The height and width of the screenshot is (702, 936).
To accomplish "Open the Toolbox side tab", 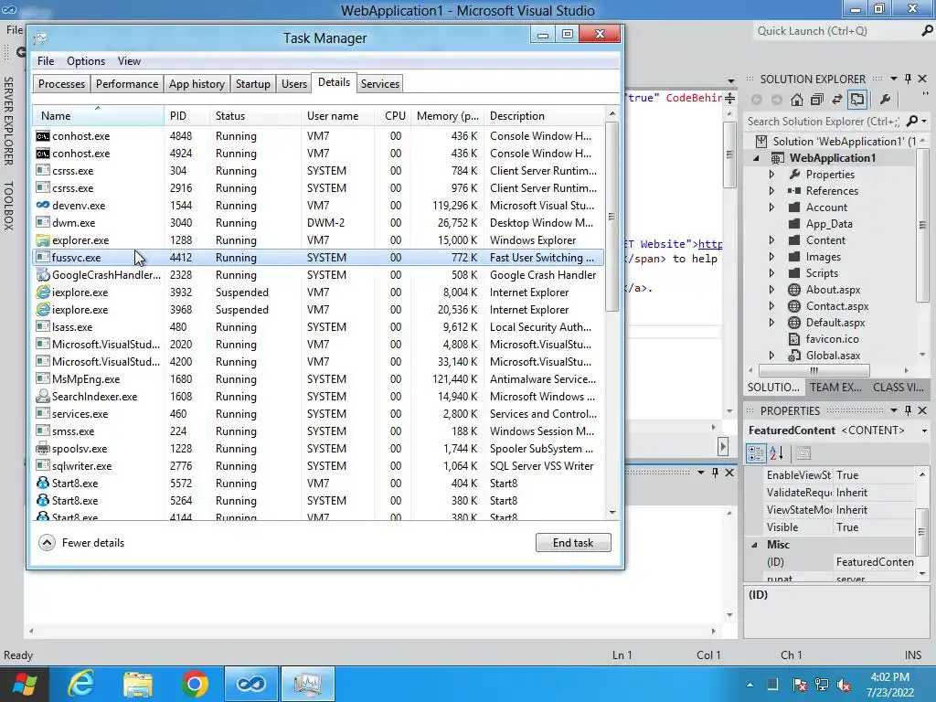I will click(8, 206).
